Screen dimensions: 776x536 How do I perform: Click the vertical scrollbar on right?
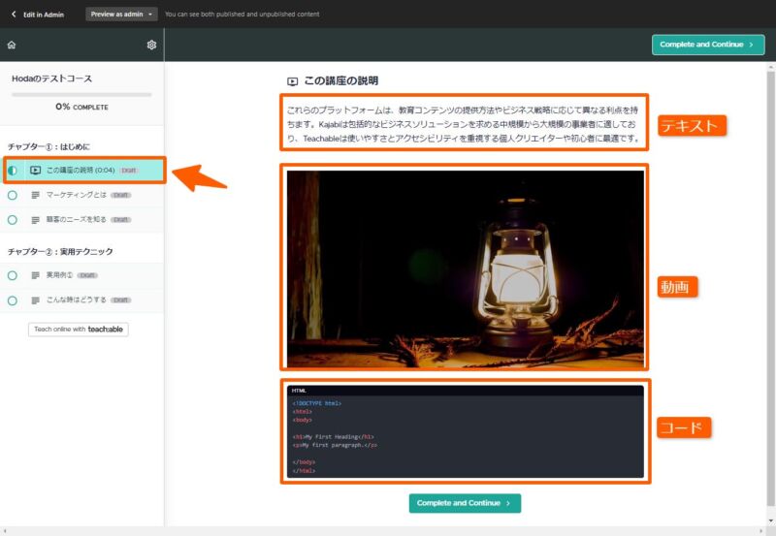(770, 289)
